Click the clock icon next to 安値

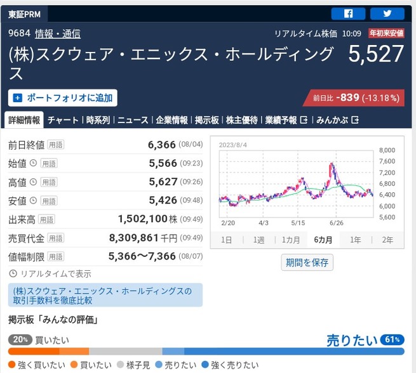tap(33, 200)
